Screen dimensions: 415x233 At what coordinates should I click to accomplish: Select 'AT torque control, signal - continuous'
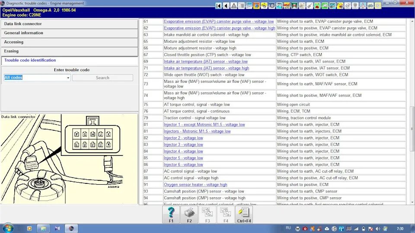point(197,111)
